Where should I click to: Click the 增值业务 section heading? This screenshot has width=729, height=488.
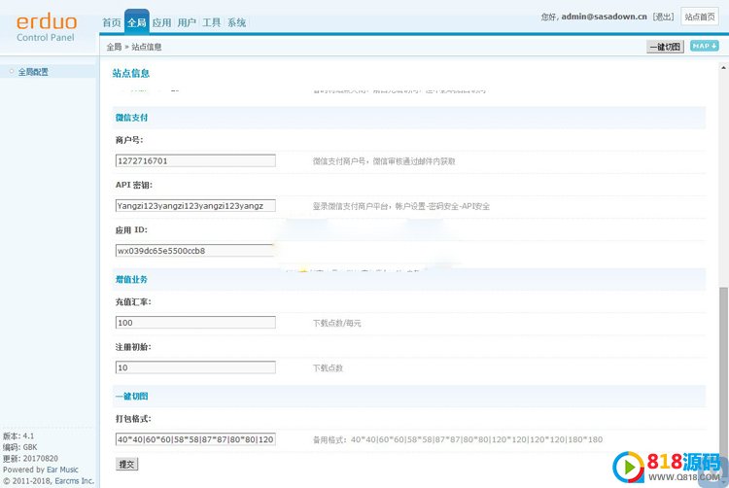point(131,279)
